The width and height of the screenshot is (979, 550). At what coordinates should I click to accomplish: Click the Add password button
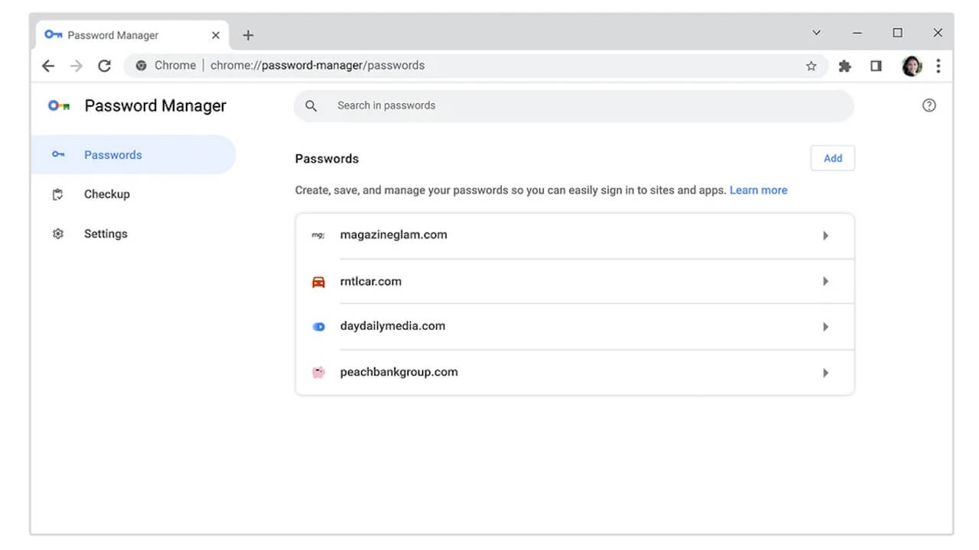[832, 158]
